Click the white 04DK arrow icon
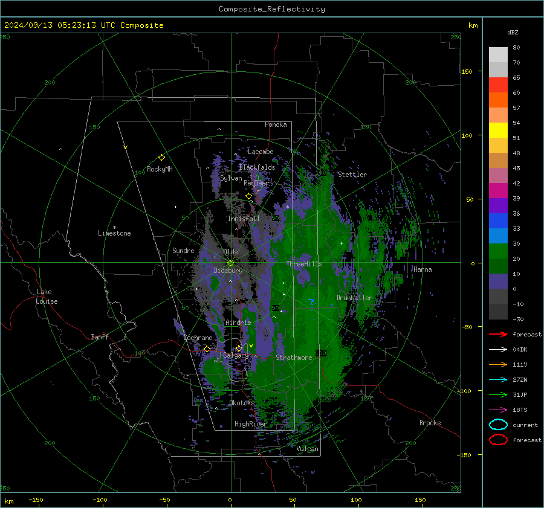 (498, 350)
